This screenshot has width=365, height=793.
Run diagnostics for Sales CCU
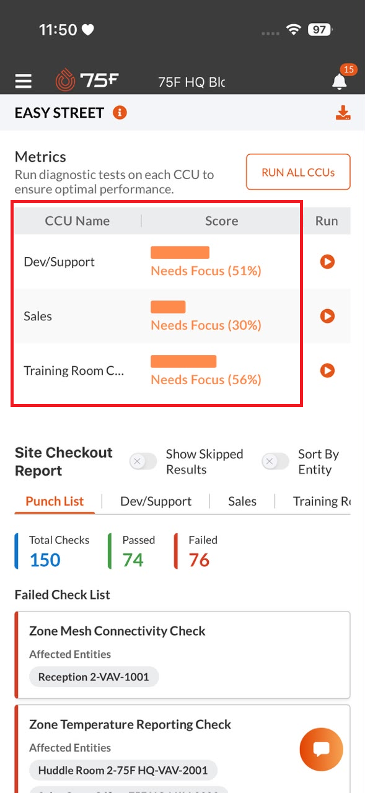coord(327,316)
